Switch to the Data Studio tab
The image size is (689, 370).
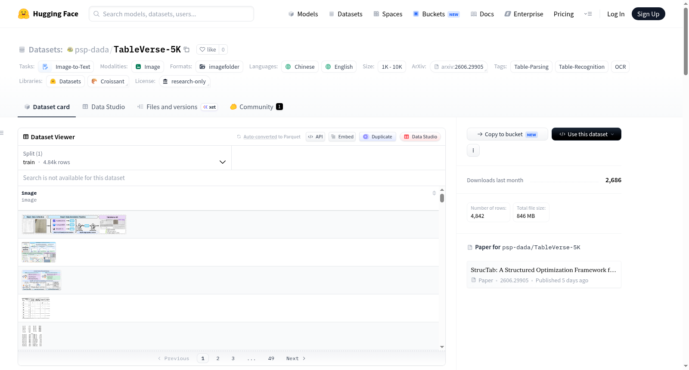(x=104, y=107)
